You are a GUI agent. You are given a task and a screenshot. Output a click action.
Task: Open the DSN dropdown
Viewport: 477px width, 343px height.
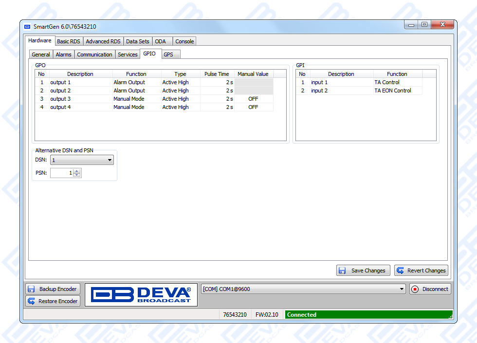point(82,160)
